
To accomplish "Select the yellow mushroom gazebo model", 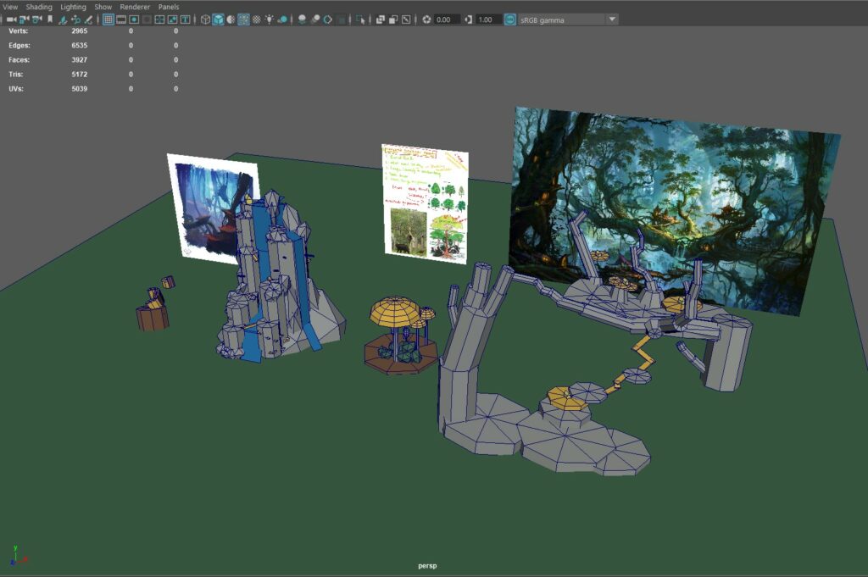I will (x=400, y=336).
